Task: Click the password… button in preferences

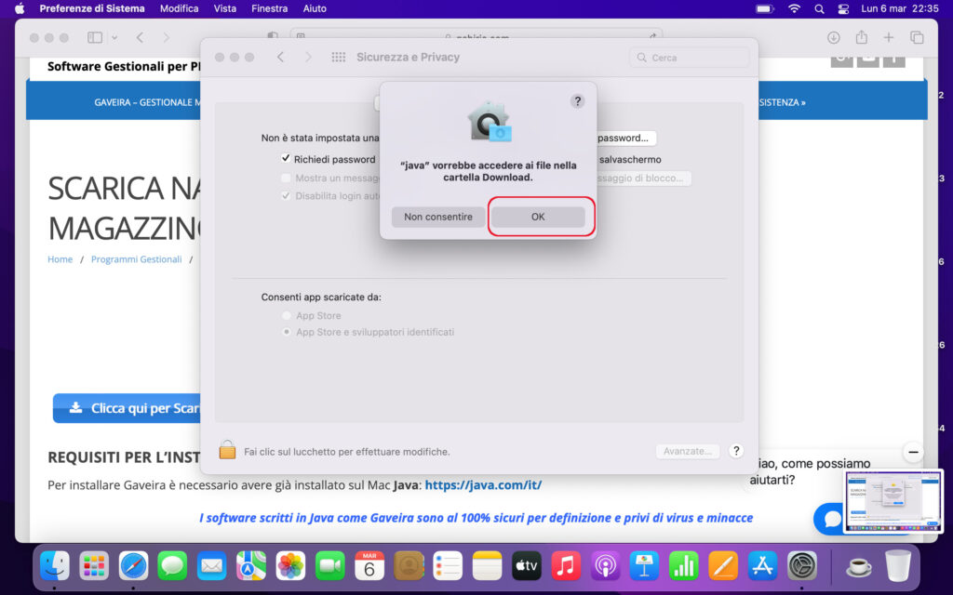Action: [x=626, y=138]
